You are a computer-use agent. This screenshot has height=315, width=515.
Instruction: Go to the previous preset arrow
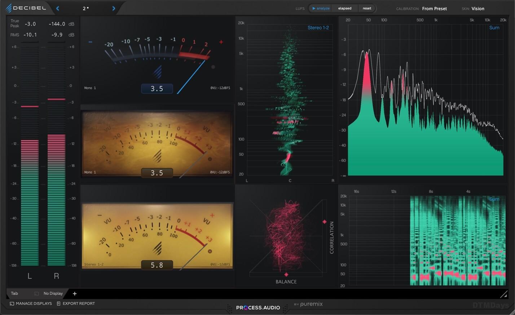pos(58,8)
